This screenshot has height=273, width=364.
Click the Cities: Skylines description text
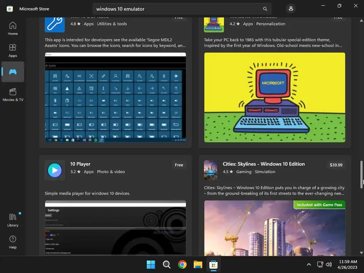[x=274, y=191]
